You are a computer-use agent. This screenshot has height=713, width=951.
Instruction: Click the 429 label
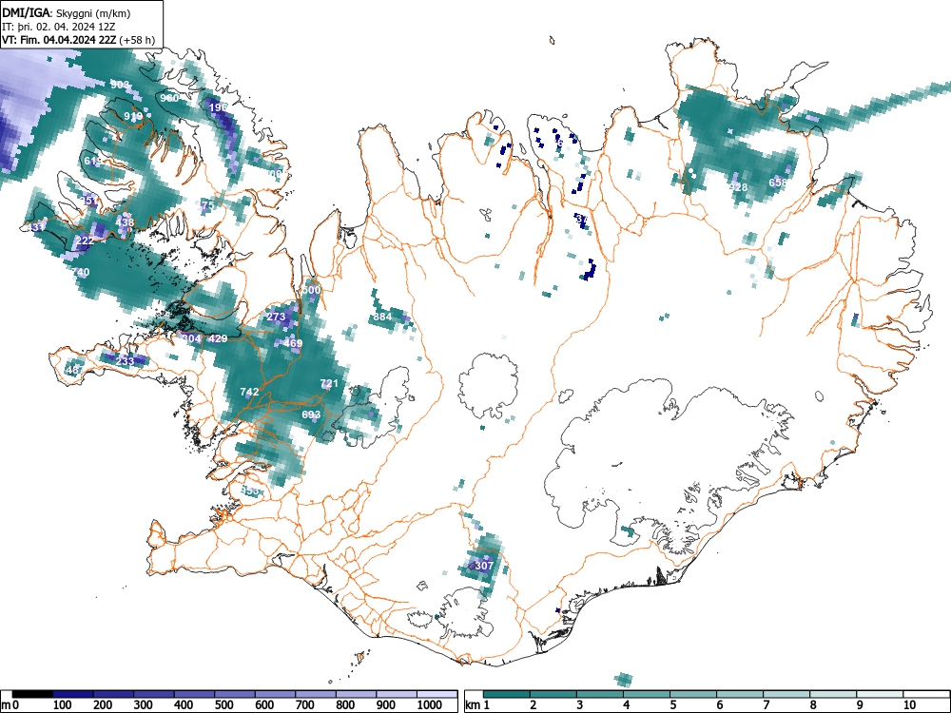point(218,338)
